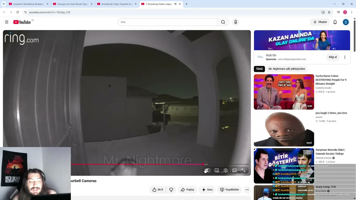
Task: Mute the tab via speaker icon
Action: 175,4
